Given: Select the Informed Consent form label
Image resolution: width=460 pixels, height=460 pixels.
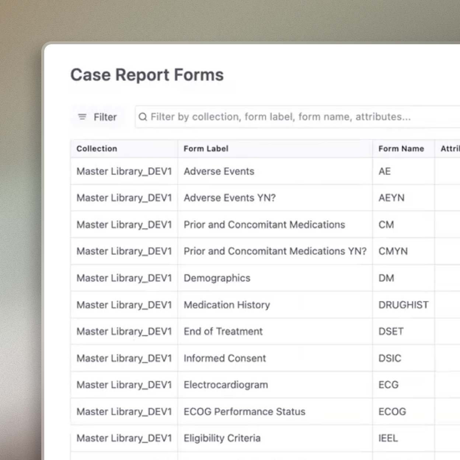Looking at the screenshot, I should pos(224,358).
